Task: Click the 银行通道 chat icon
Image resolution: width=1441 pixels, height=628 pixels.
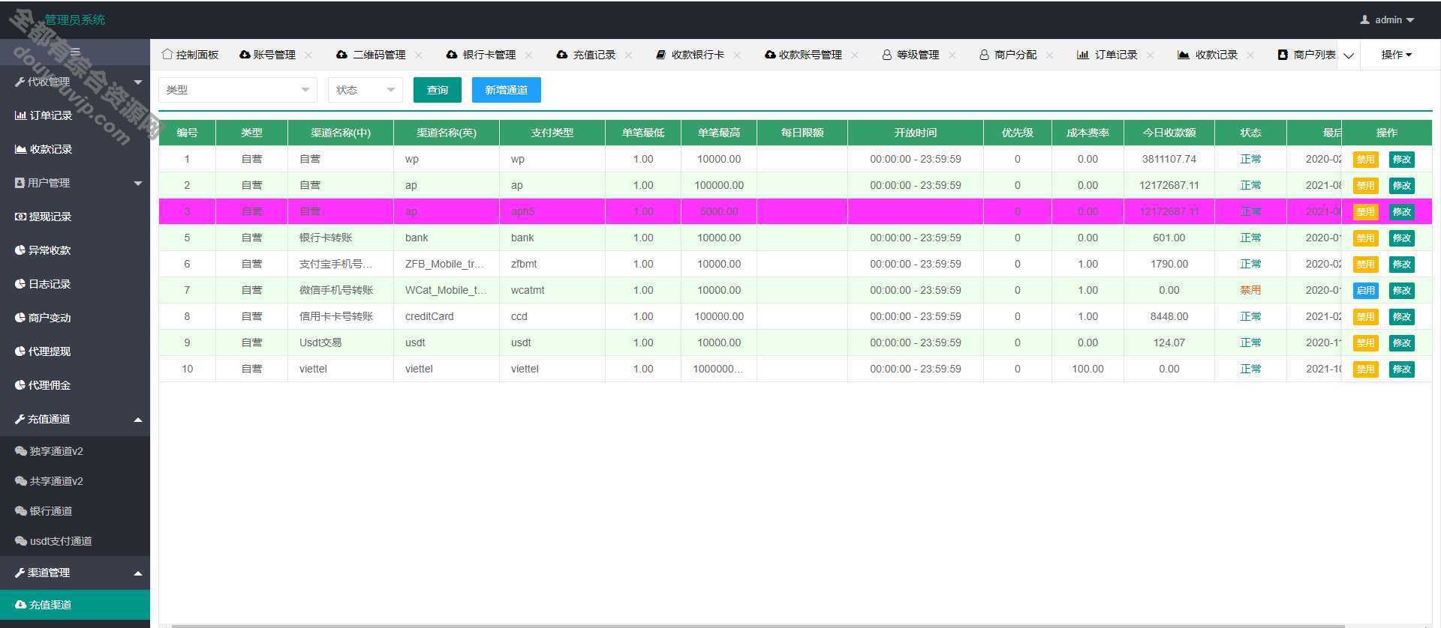Action: (x=21, y=511)
